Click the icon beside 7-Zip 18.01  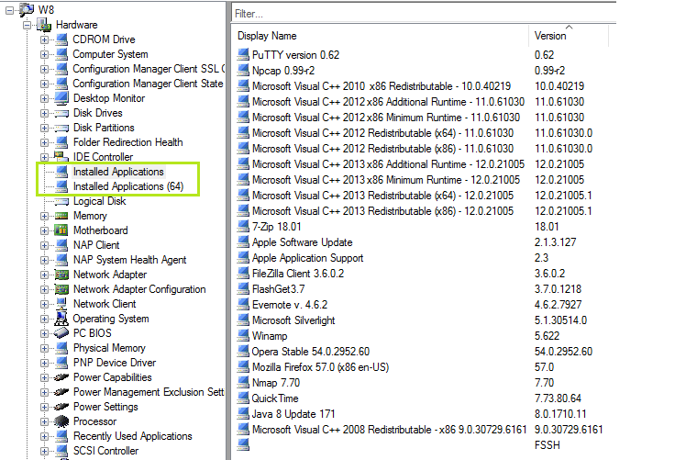(243, 227)
